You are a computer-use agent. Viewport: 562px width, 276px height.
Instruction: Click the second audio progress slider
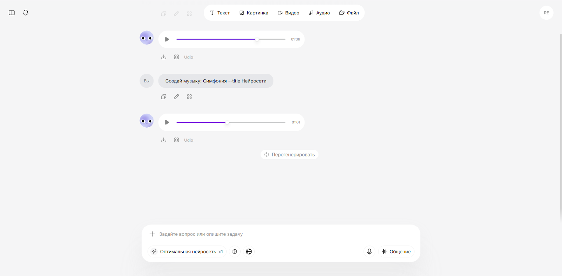pos(231,122)
